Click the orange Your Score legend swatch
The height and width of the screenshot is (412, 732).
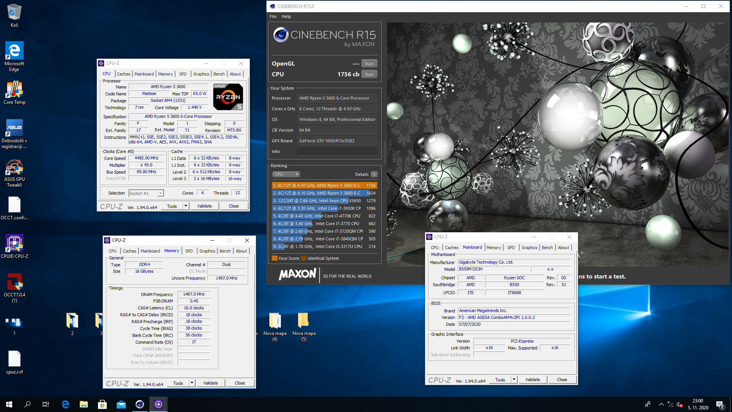[274, 258]
